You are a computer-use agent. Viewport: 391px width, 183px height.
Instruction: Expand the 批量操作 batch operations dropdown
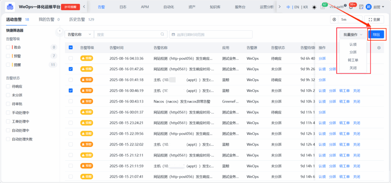352,34
